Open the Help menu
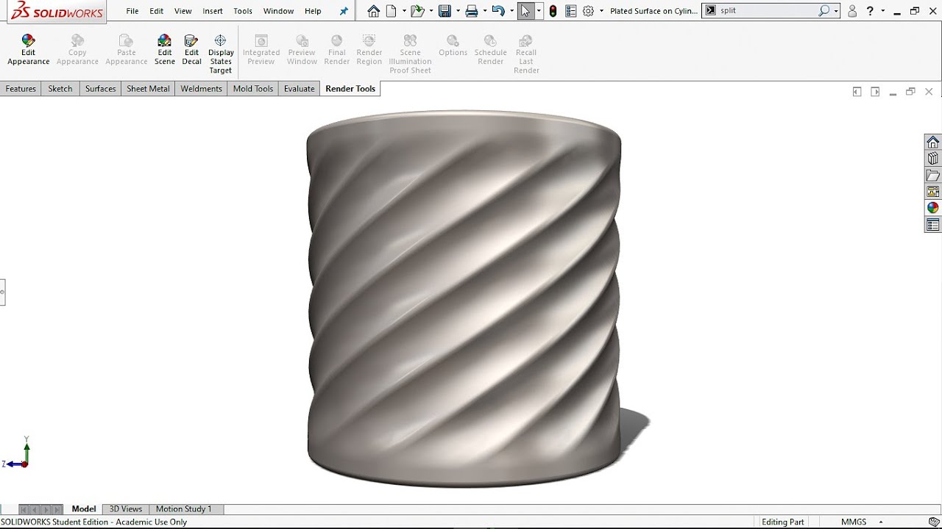The image size is (942, 529). click(313, 11)
